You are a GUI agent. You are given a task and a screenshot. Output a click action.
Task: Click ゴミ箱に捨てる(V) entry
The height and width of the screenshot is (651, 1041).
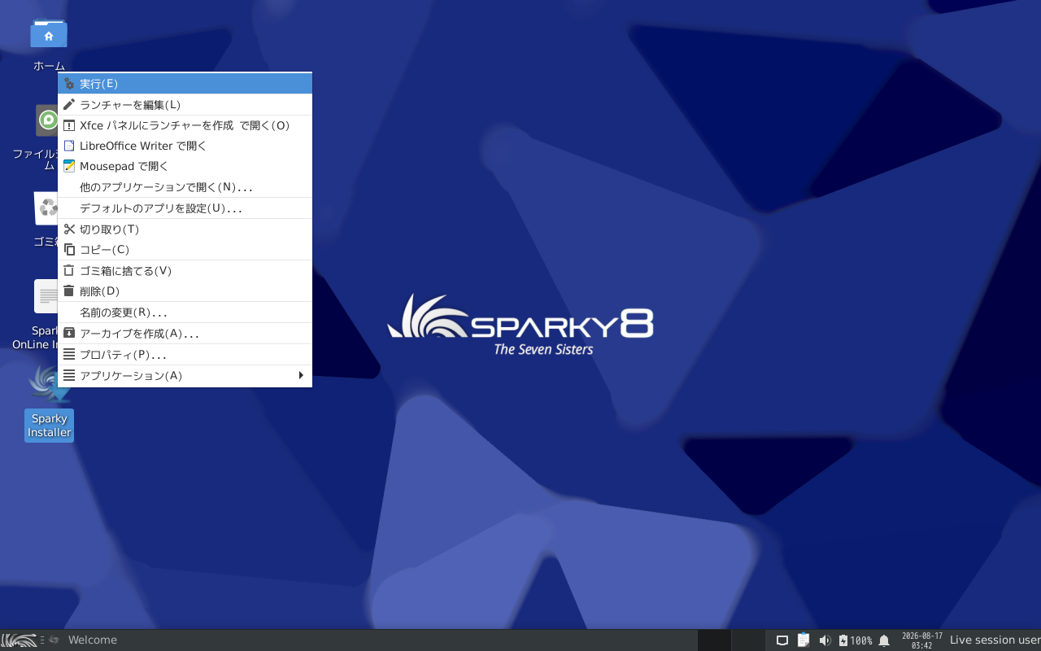click(185, 271)
